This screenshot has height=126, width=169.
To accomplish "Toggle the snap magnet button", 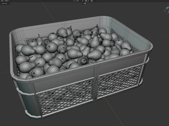I will (86, 1).
